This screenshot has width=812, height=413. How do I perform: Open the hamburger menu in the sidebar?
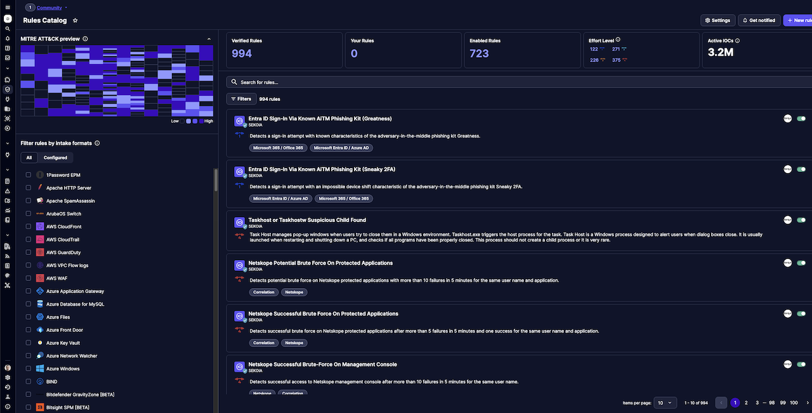click(x=8, y=7)
